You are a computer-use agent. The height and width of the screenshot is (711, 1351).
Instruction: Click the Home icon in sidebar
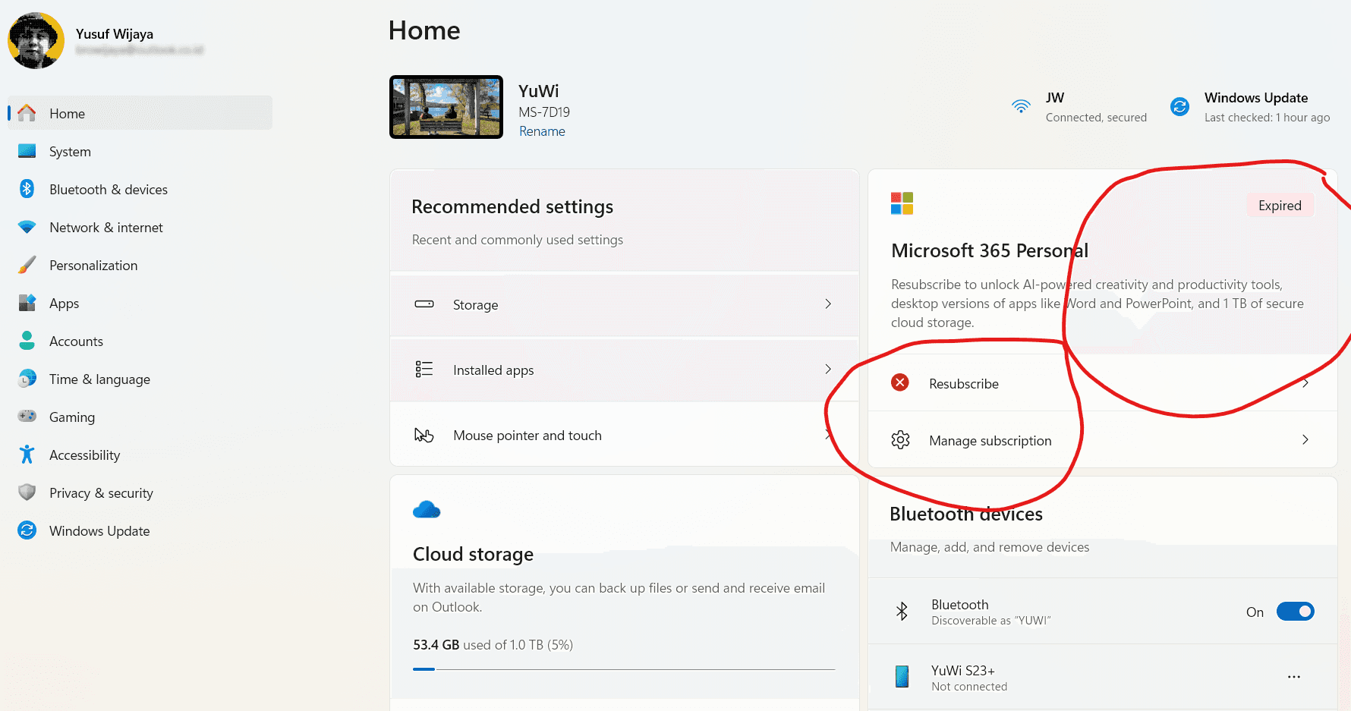pyautogui.click(x=27, y=113)
